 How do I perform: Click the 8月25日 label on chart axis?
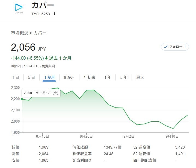[86, 136]
